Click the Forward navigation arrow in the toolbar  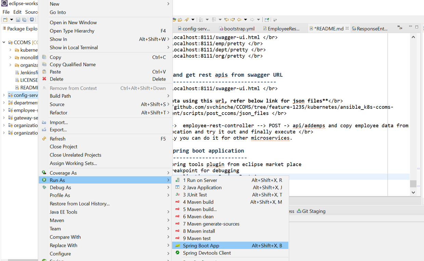(x=252, y=20)
